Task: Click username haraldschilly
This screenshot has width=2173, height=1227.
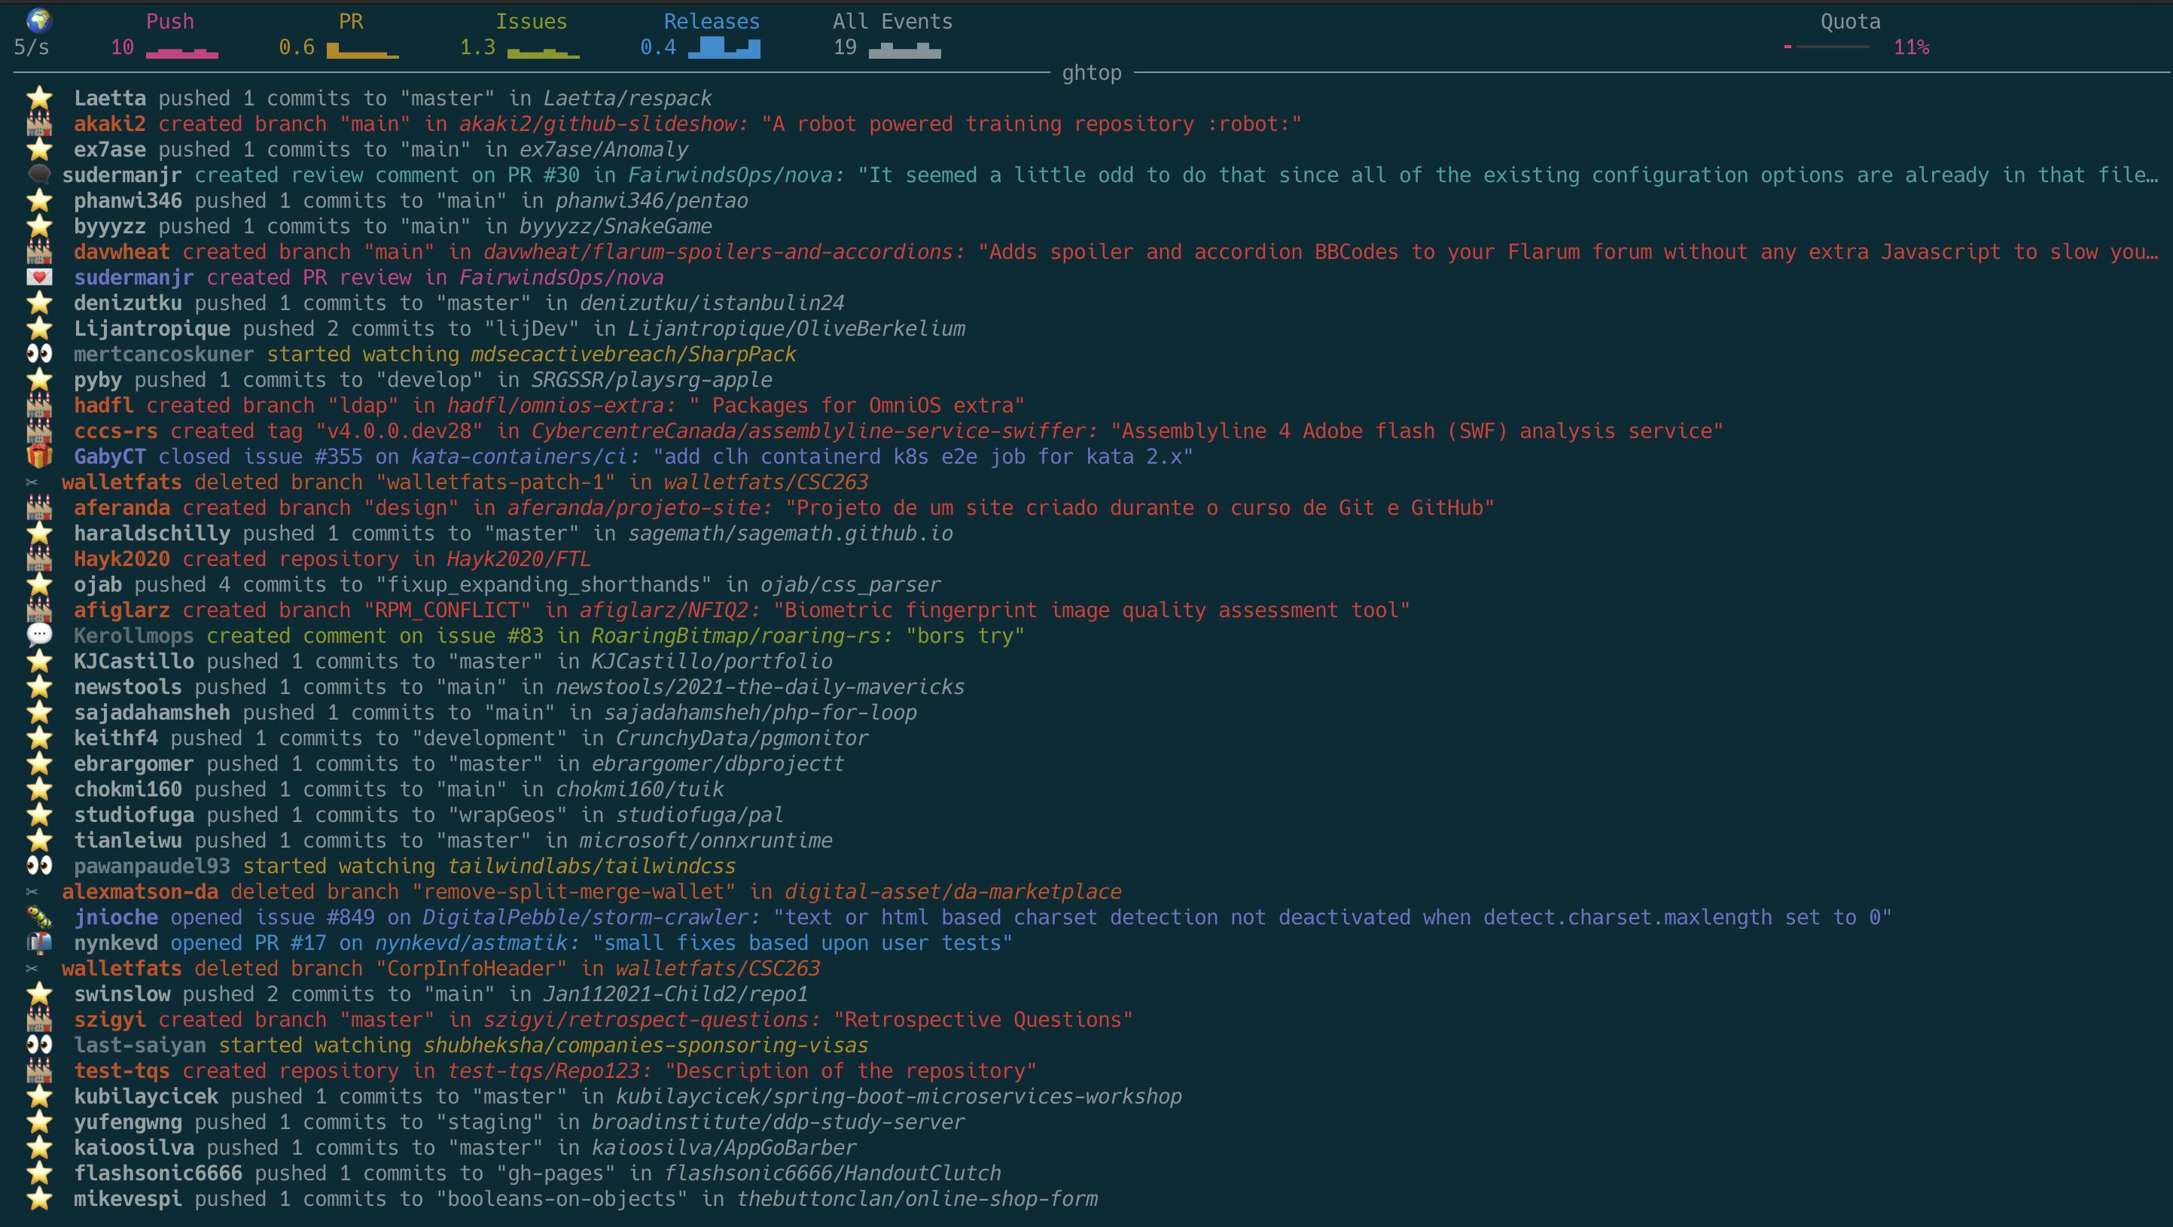Action: pos(152,533)
